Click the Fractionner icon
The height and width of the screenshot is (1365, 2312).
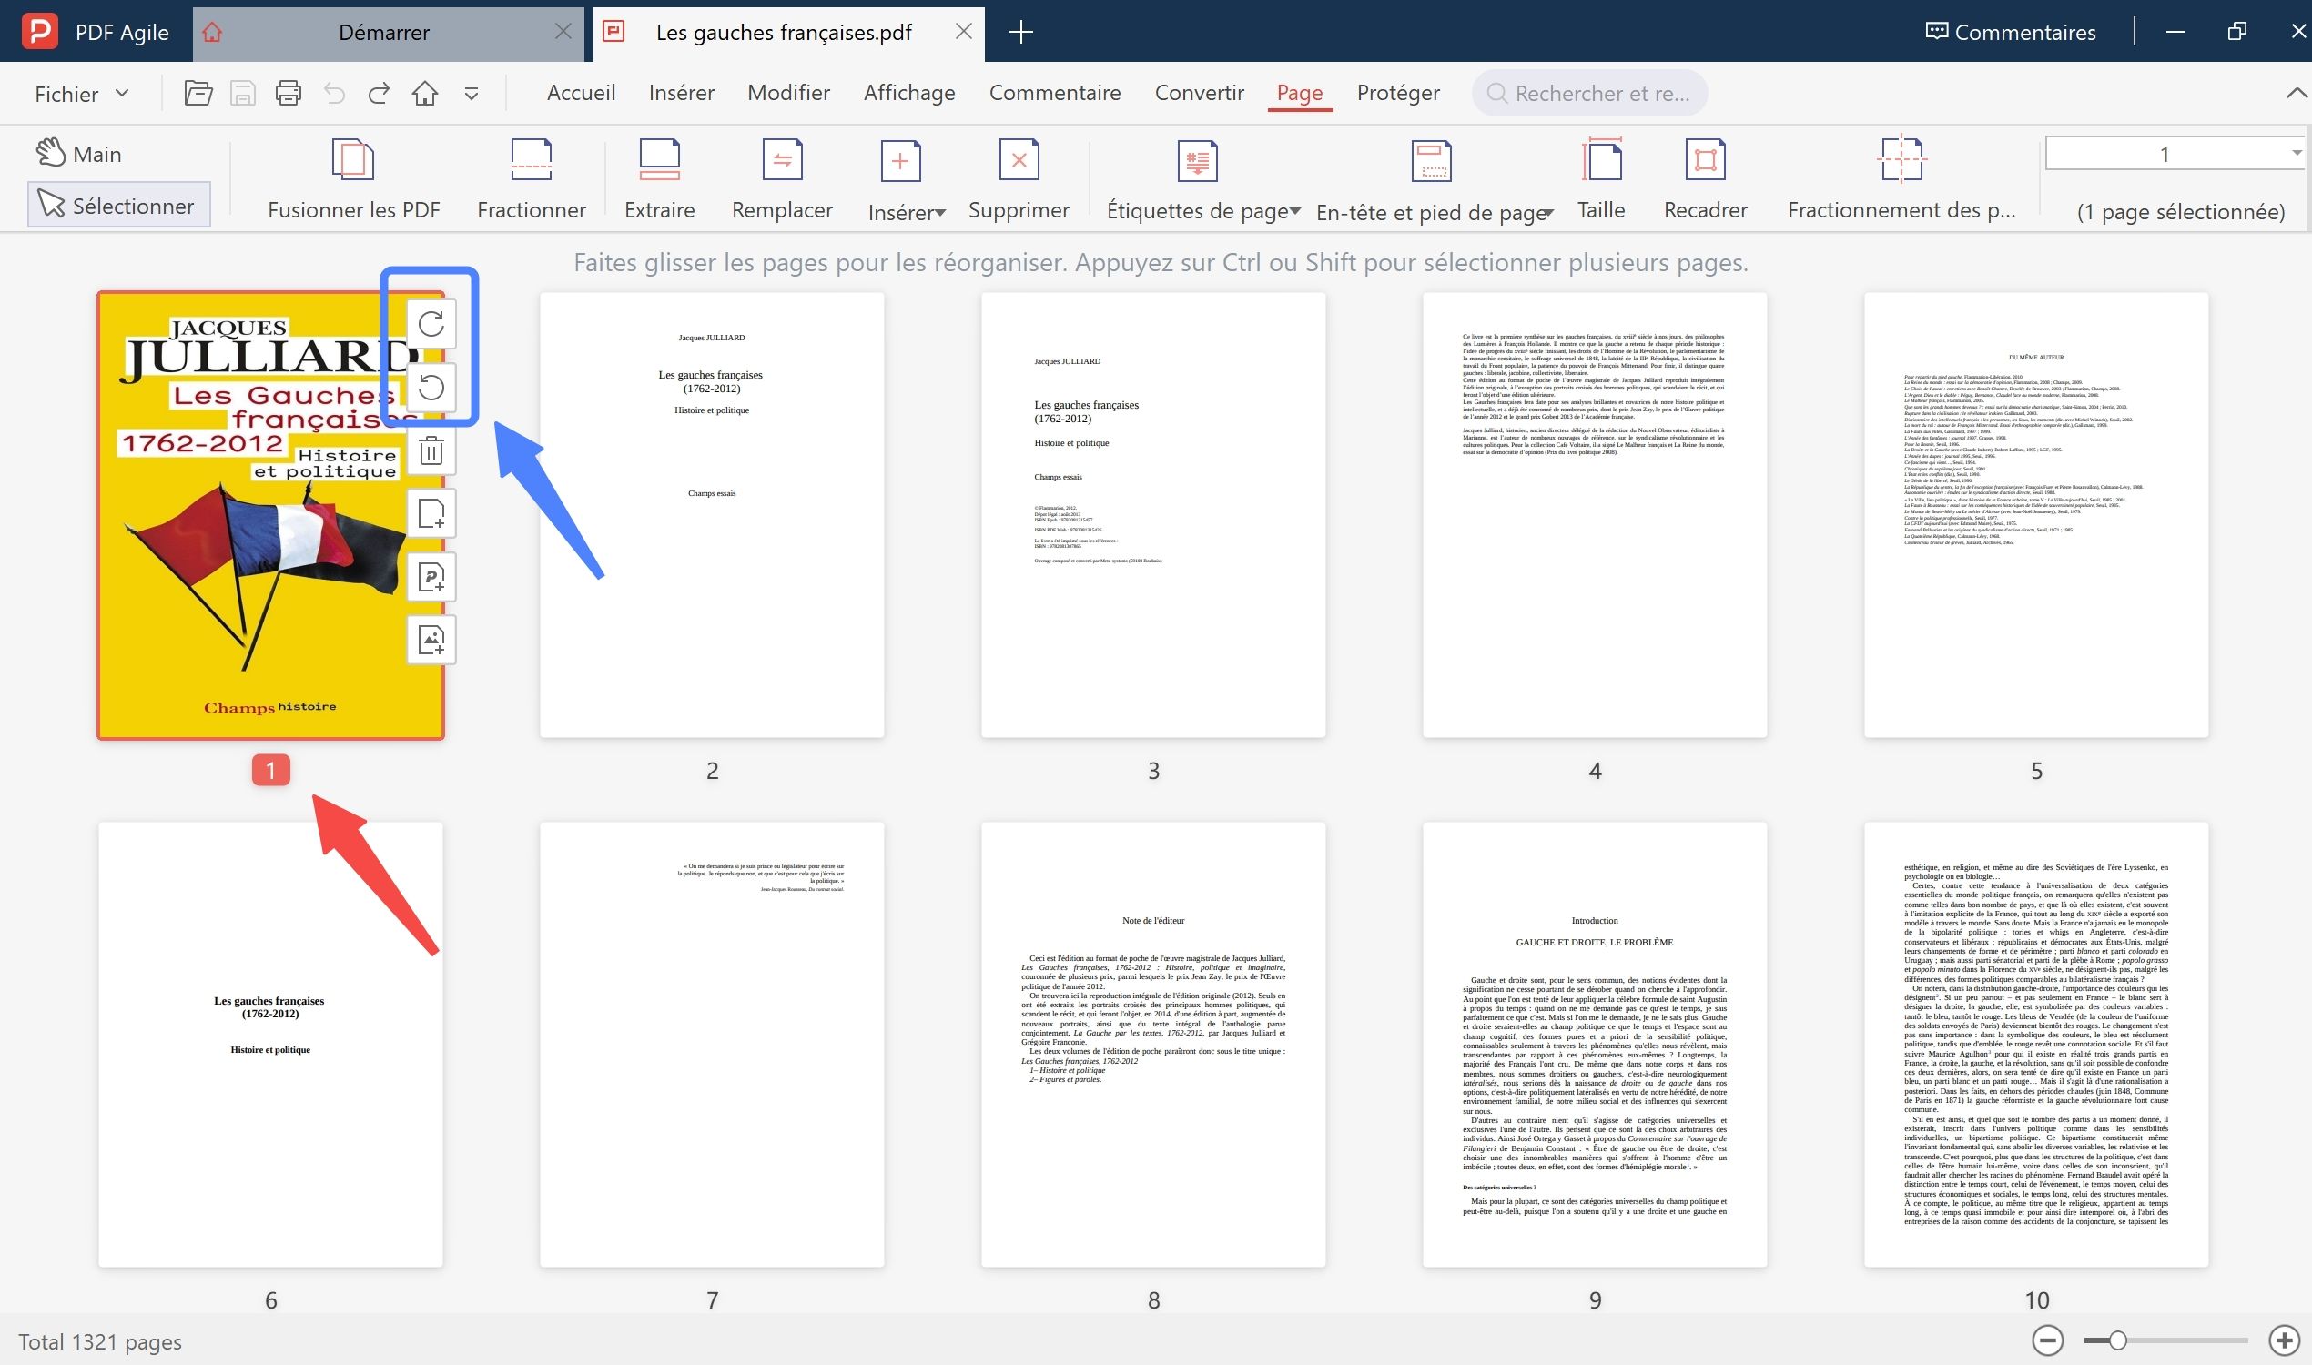pos(532,160)
